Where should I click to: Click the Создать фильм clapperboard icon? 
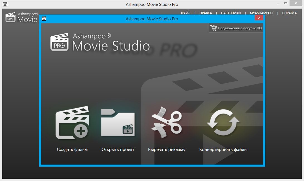(72, 123)
